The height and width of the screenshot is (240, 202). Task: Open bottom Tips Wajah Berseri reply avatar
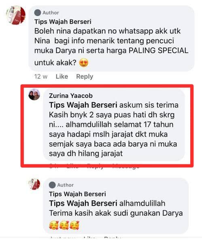[34, 184]
